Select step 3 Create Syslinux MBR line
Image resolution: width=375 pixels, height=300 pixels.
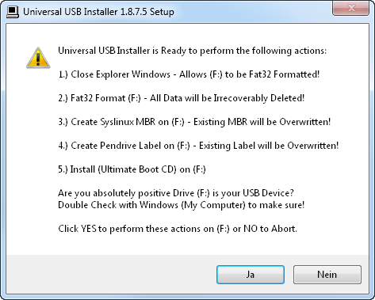[x=194, y=122]
